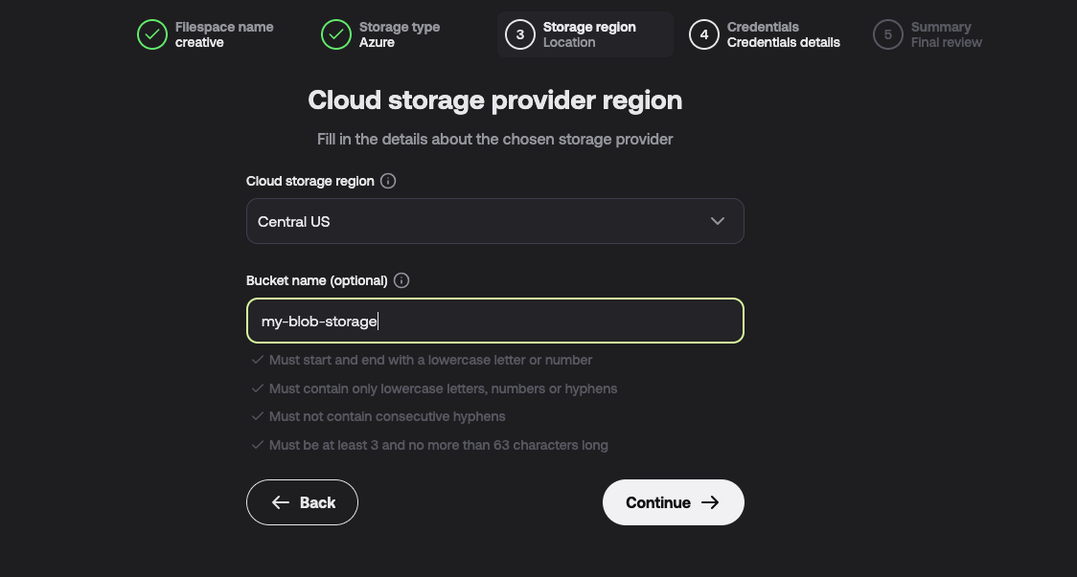Open the Cloud storage region info icon
The image size is (1077, 577).
(x=388, y=181)
